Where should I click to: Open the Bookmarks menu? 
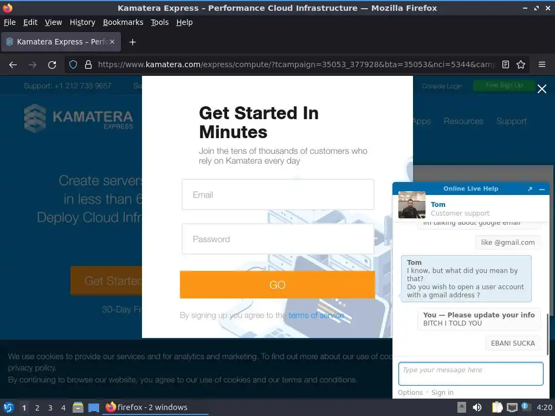123,22
